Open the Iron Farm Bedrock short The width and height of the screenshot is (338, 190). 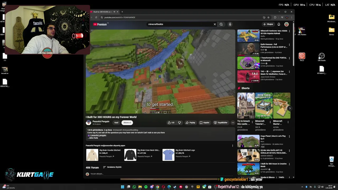pyautogui.click(x=264, y=106)
